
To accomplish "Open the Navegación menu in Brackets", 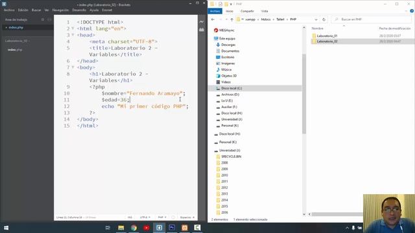I will (60, 10).
